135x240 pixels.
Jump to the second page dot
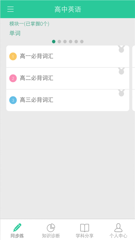[x=59, y=42]
